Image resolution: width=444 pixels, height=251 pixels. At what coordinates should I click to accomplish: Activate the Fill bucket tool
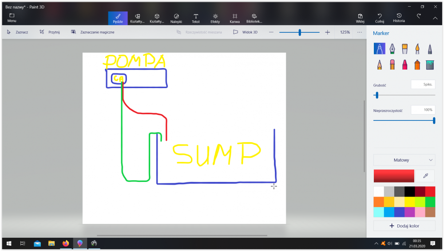430,65
